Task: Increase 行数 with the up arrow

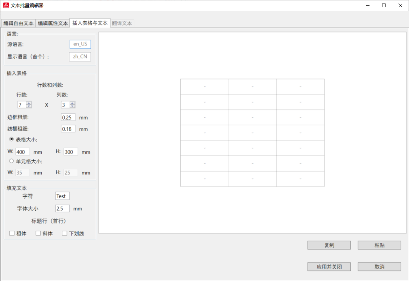Action: pyautogui.click(x=29, y=103)
